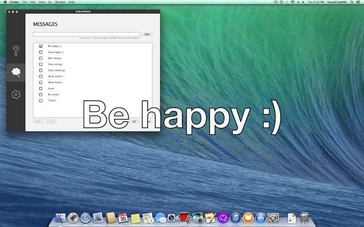Open yellow Notes icon in dock
The image size is (364, 227).
(x=136, y=218)
